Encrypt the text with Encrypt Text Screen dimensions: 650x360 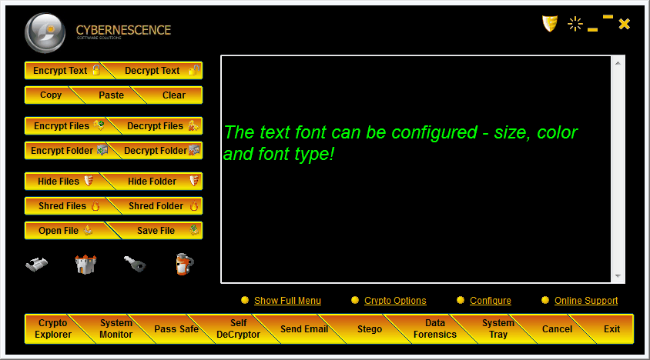[65, 71]
